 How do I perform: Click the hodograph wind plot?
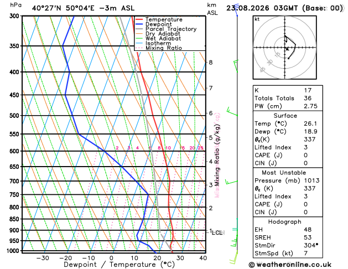point(285,48)
